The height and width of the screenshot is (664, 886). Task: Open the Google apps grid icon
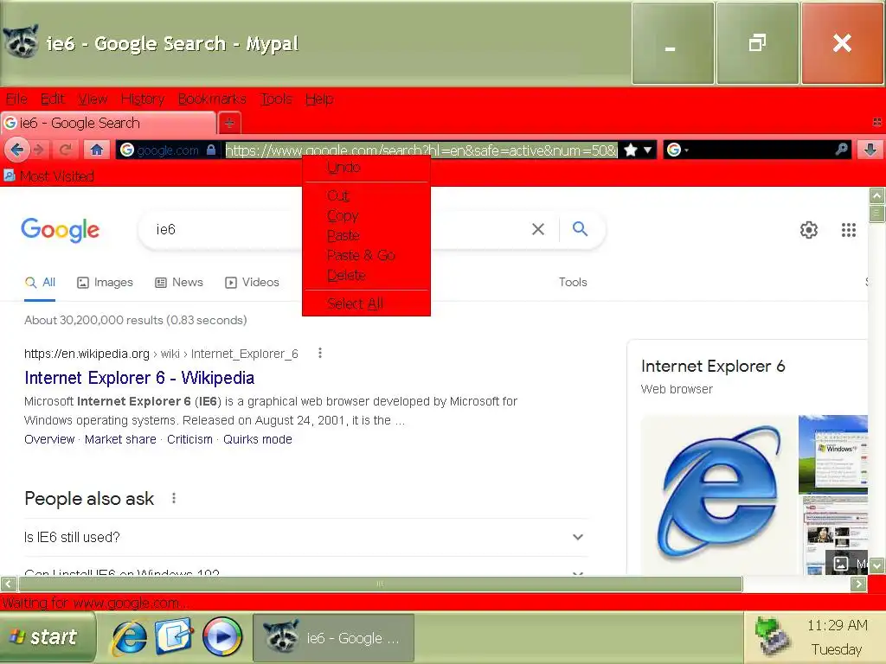(x=849, y=230)
